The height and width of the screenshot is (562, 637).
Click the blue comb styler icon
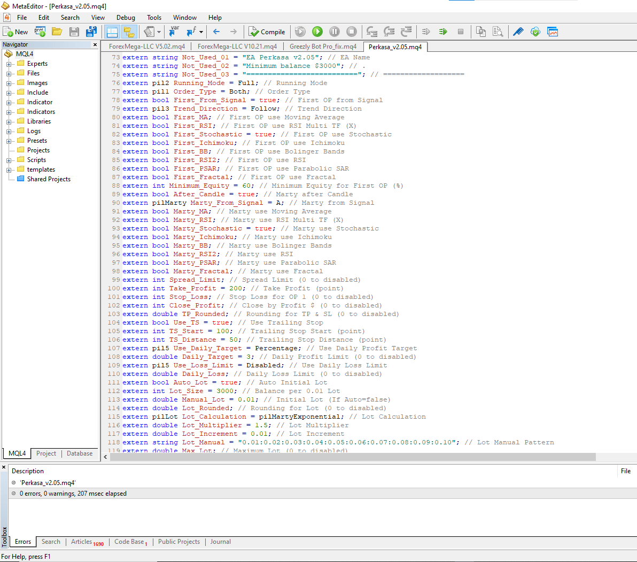[x=518, y=32]
